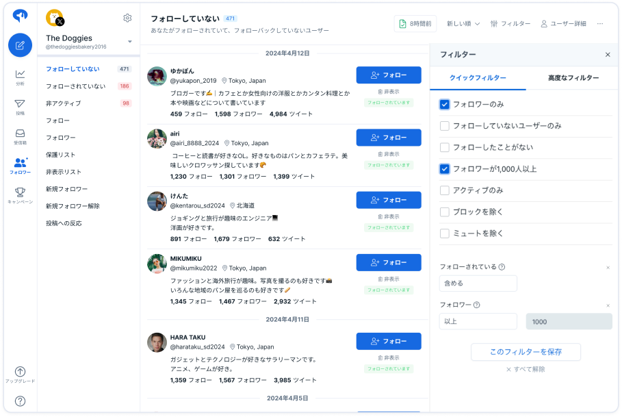
Task: Click このフィルターを保存 button
Action: [526, 352]
